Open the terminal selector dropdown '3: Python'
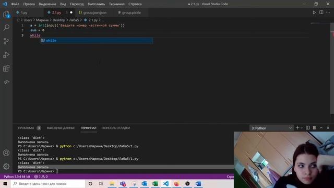 [271, 128]
